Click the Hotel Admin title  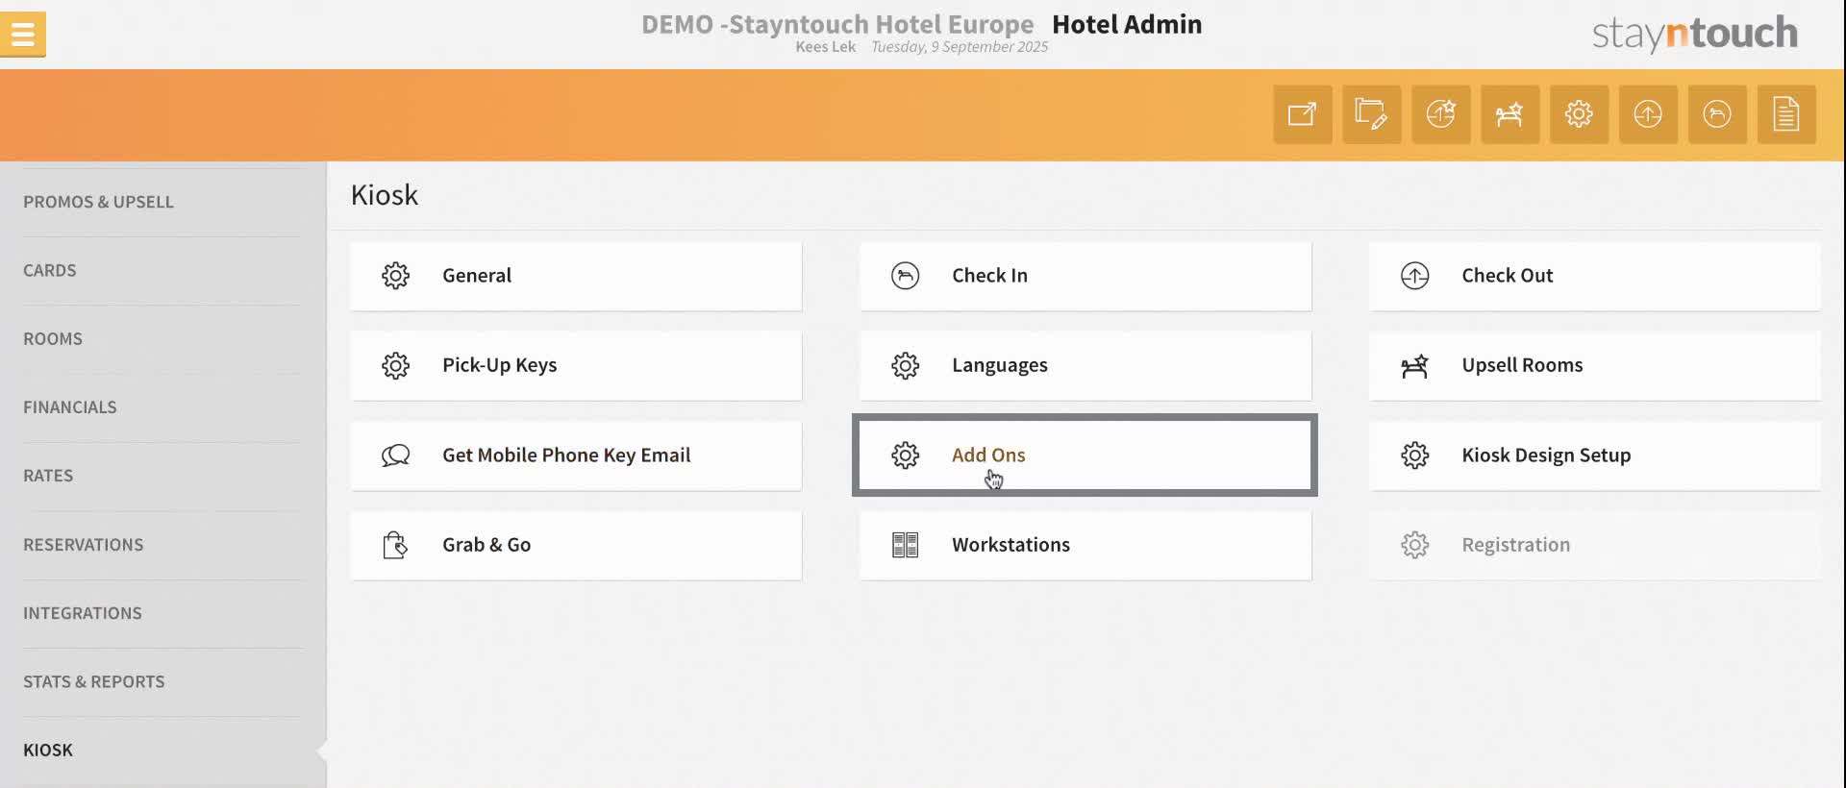pos(1127,24)
